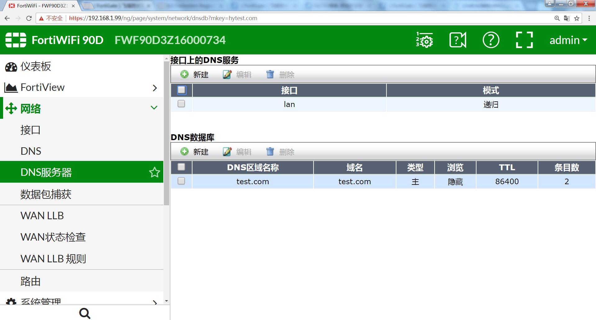Reload the page with refresh icon
The image size is (596, 320).
29,18
